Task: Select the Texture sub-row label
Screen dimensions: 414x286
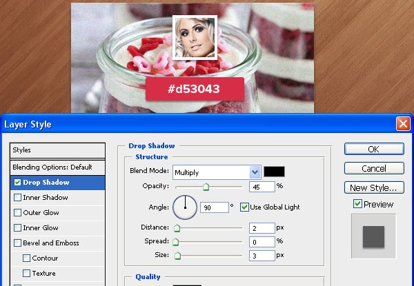Action: (x=44, y=274)
